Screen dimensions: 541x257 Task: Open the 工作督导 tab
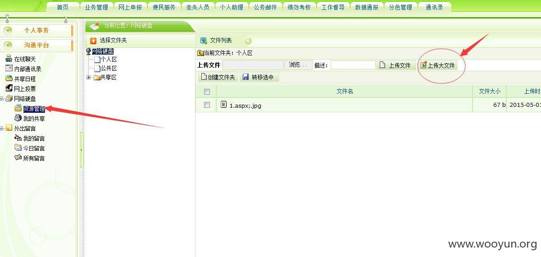tap(333, 7)
